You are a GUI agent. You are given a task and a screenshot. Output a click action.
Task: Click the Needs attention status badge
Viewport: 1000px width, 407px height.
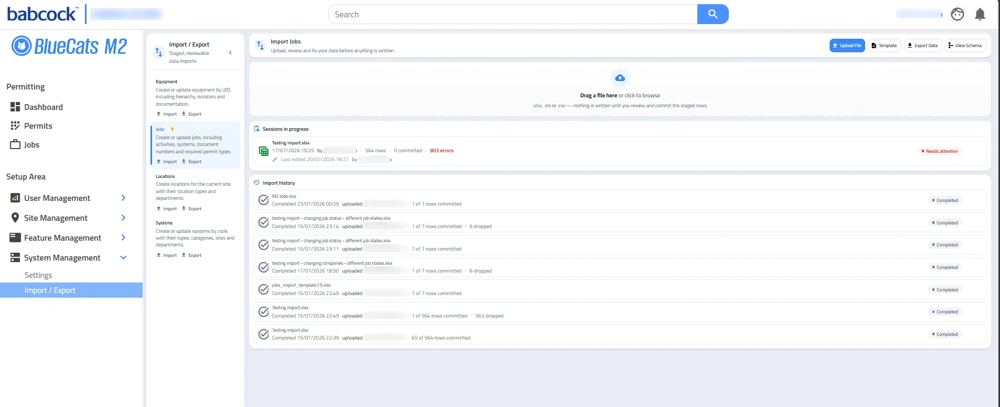click(x=940, y=151)
